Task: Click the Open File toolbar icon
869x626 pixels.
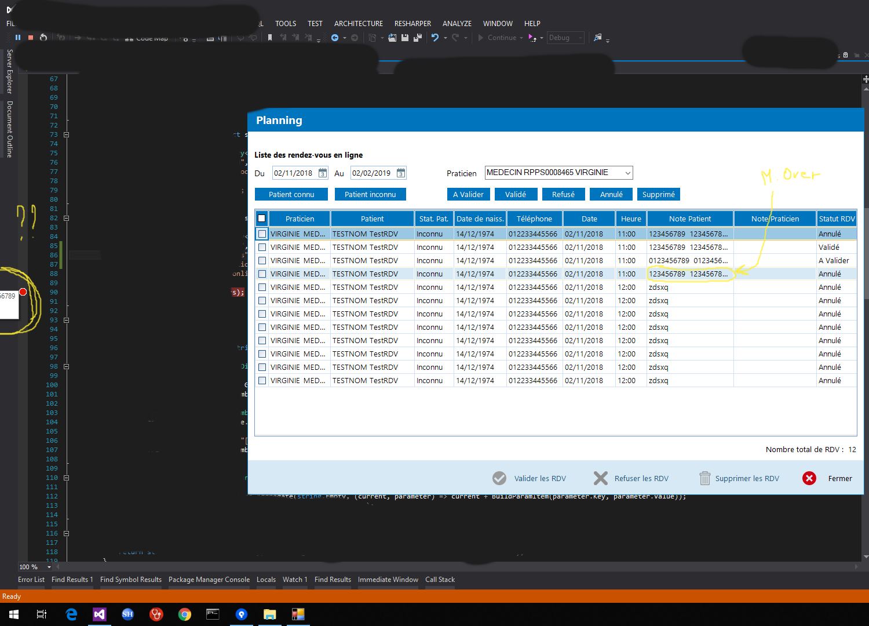Action: tap(392, 38)
